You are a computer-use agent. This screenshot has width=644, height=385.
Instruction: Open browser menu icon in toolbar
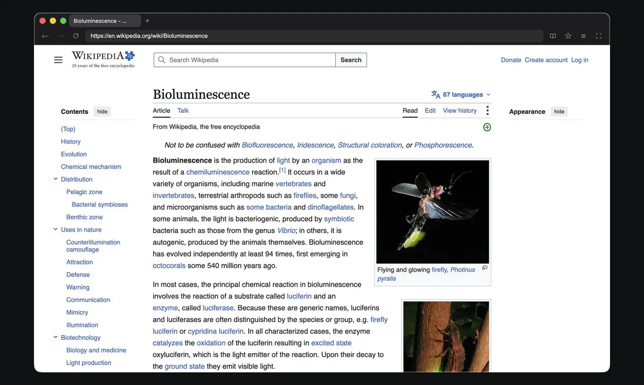pos(583,36)
